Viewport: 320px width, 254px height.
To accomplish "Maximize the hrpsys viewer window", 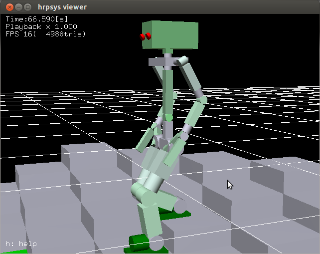I will (27, 7).
